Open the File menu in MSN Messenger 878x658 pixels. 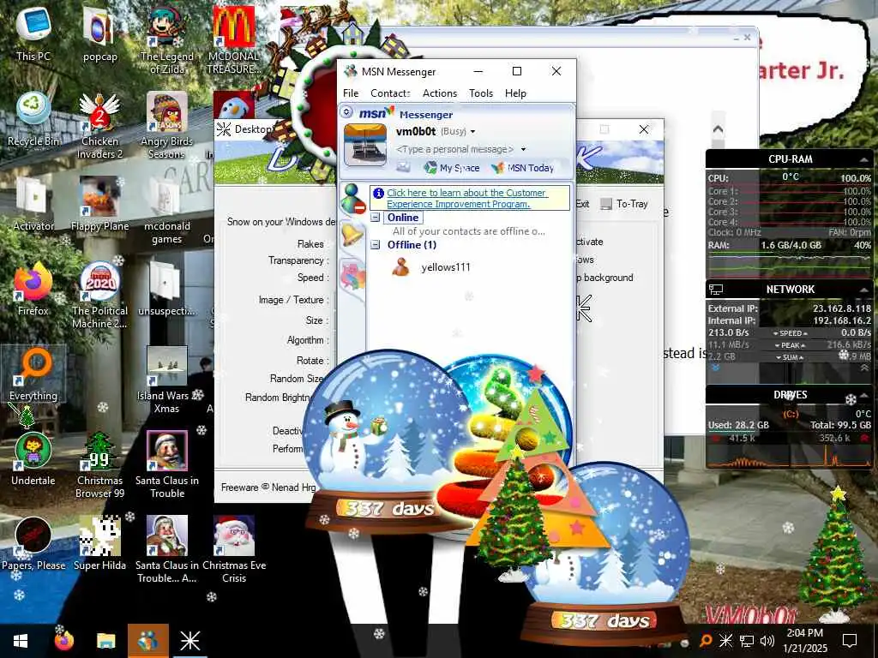[x=351, y=93]
